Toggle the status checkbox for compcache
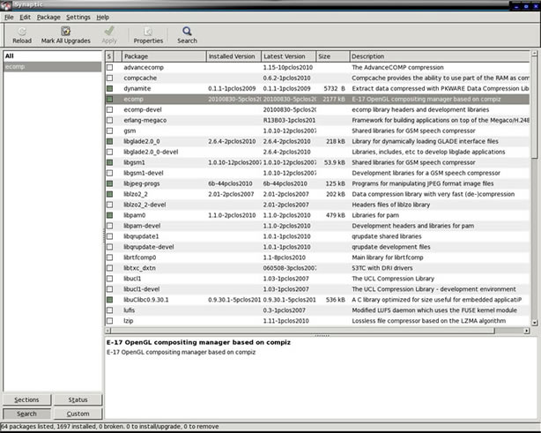Screen dimensions: 541x433 click(110, 78)
